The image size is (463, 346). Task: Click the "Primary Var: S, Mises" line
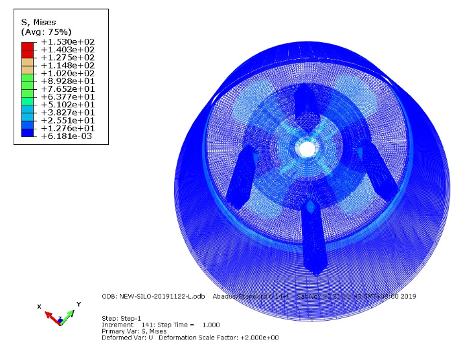pyautogui.click(x=134, y=331)
